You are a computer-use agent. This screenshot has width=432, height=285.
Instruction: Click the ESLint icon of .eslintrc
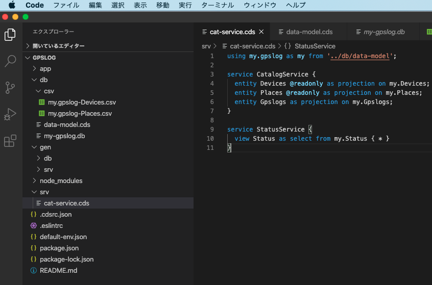34,225
